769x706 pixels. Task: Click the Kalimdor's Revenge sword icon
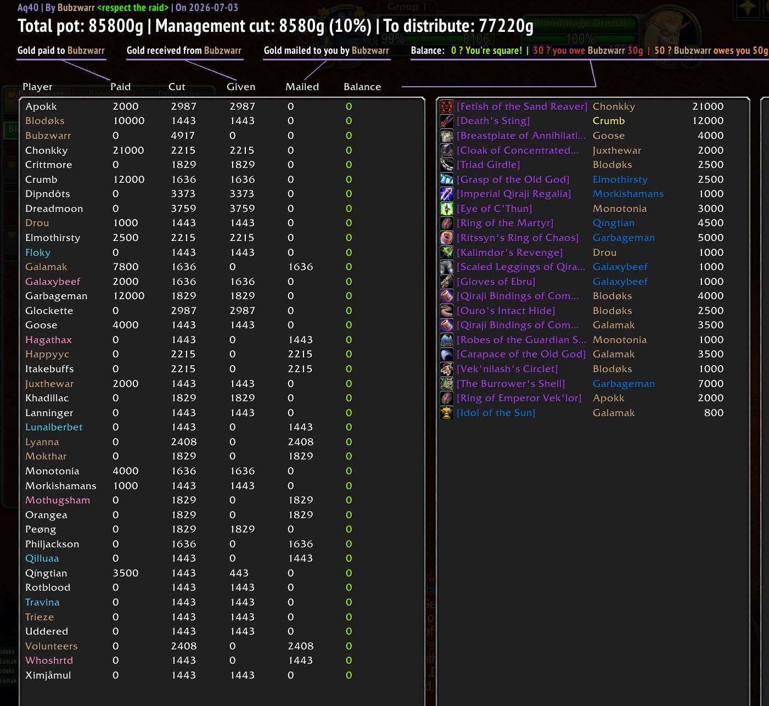447,253
